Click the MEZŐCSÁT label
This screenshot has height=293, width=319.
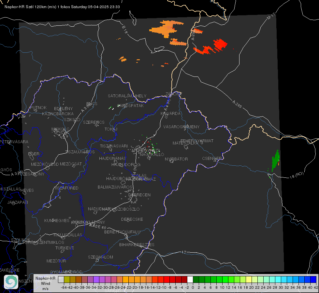tap(71, 164)
